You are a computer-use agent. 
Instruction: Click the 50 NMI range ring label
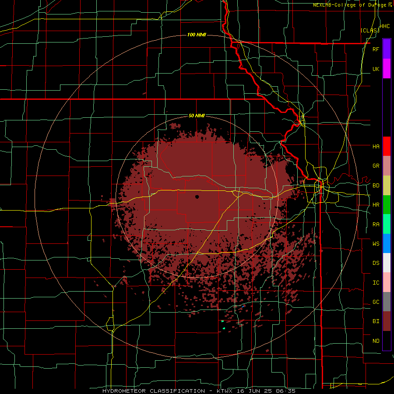click(197, 116)
